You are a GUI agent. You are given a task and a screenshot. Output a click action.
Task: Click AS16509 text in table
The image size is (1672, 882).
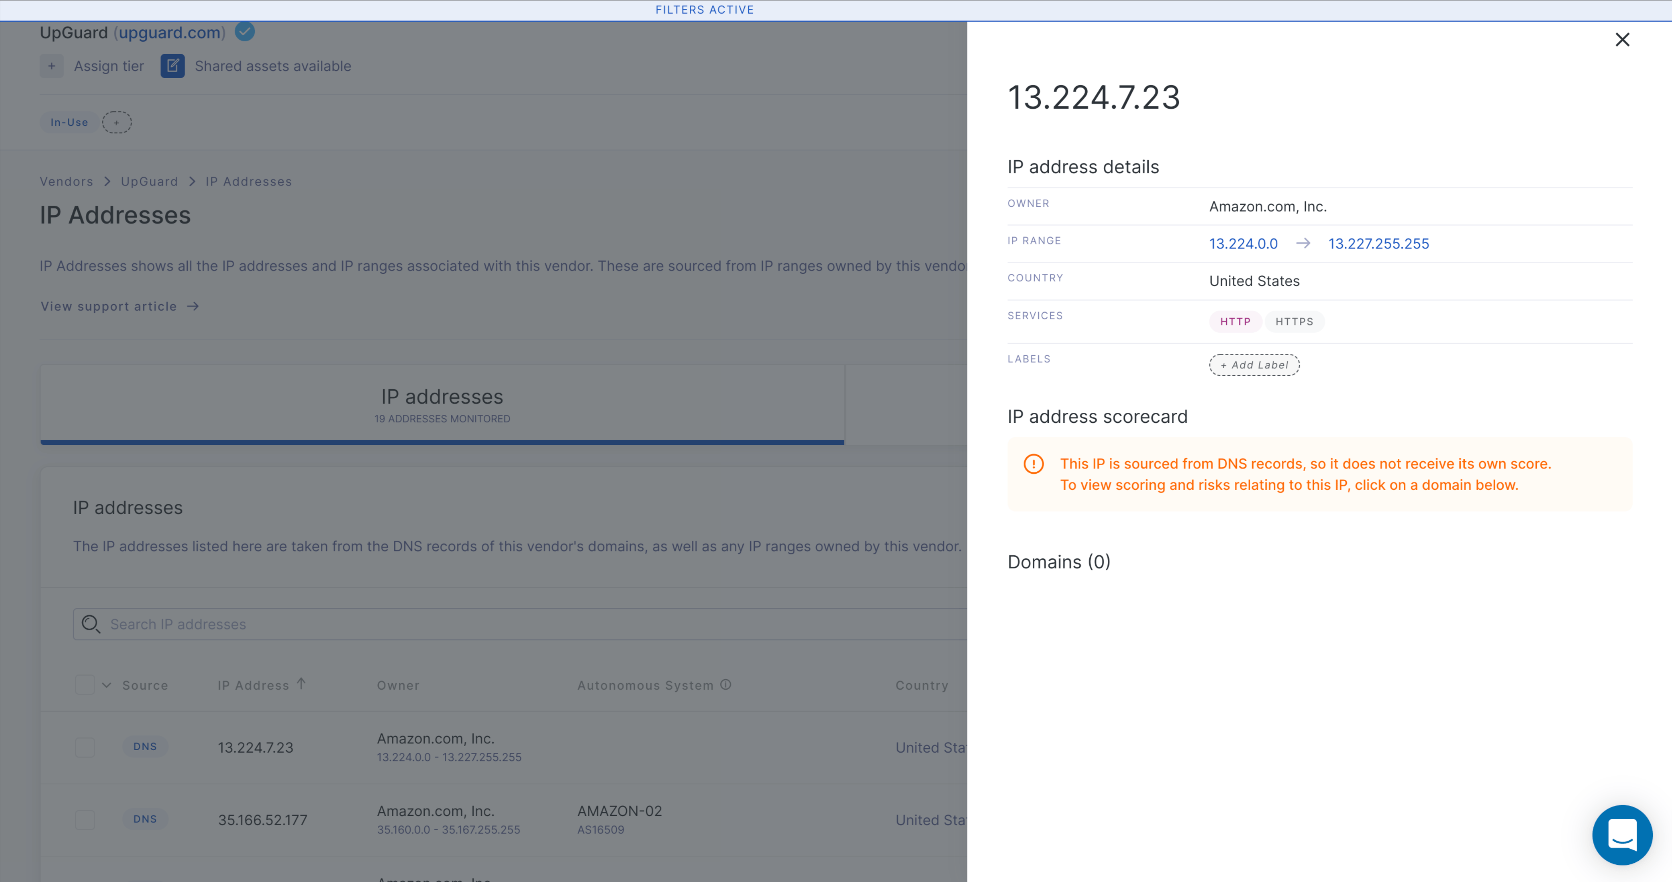(600, 830)
